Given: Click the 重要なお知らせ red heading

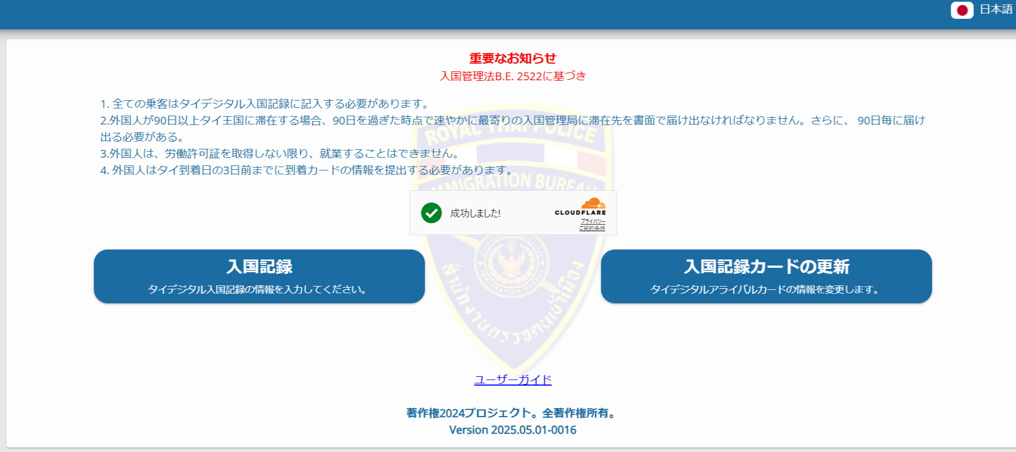Looking at the screenshot, I should point(513,58).
